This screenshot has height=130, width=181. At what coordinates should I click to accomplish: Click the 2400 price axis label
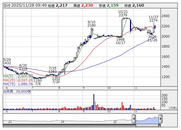click(165, 16)
